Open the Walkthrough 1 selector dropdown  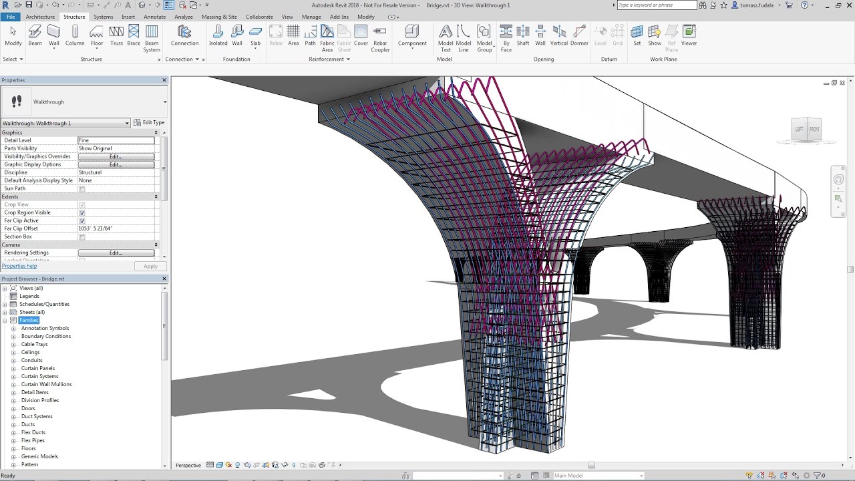[x=126, y=123]
